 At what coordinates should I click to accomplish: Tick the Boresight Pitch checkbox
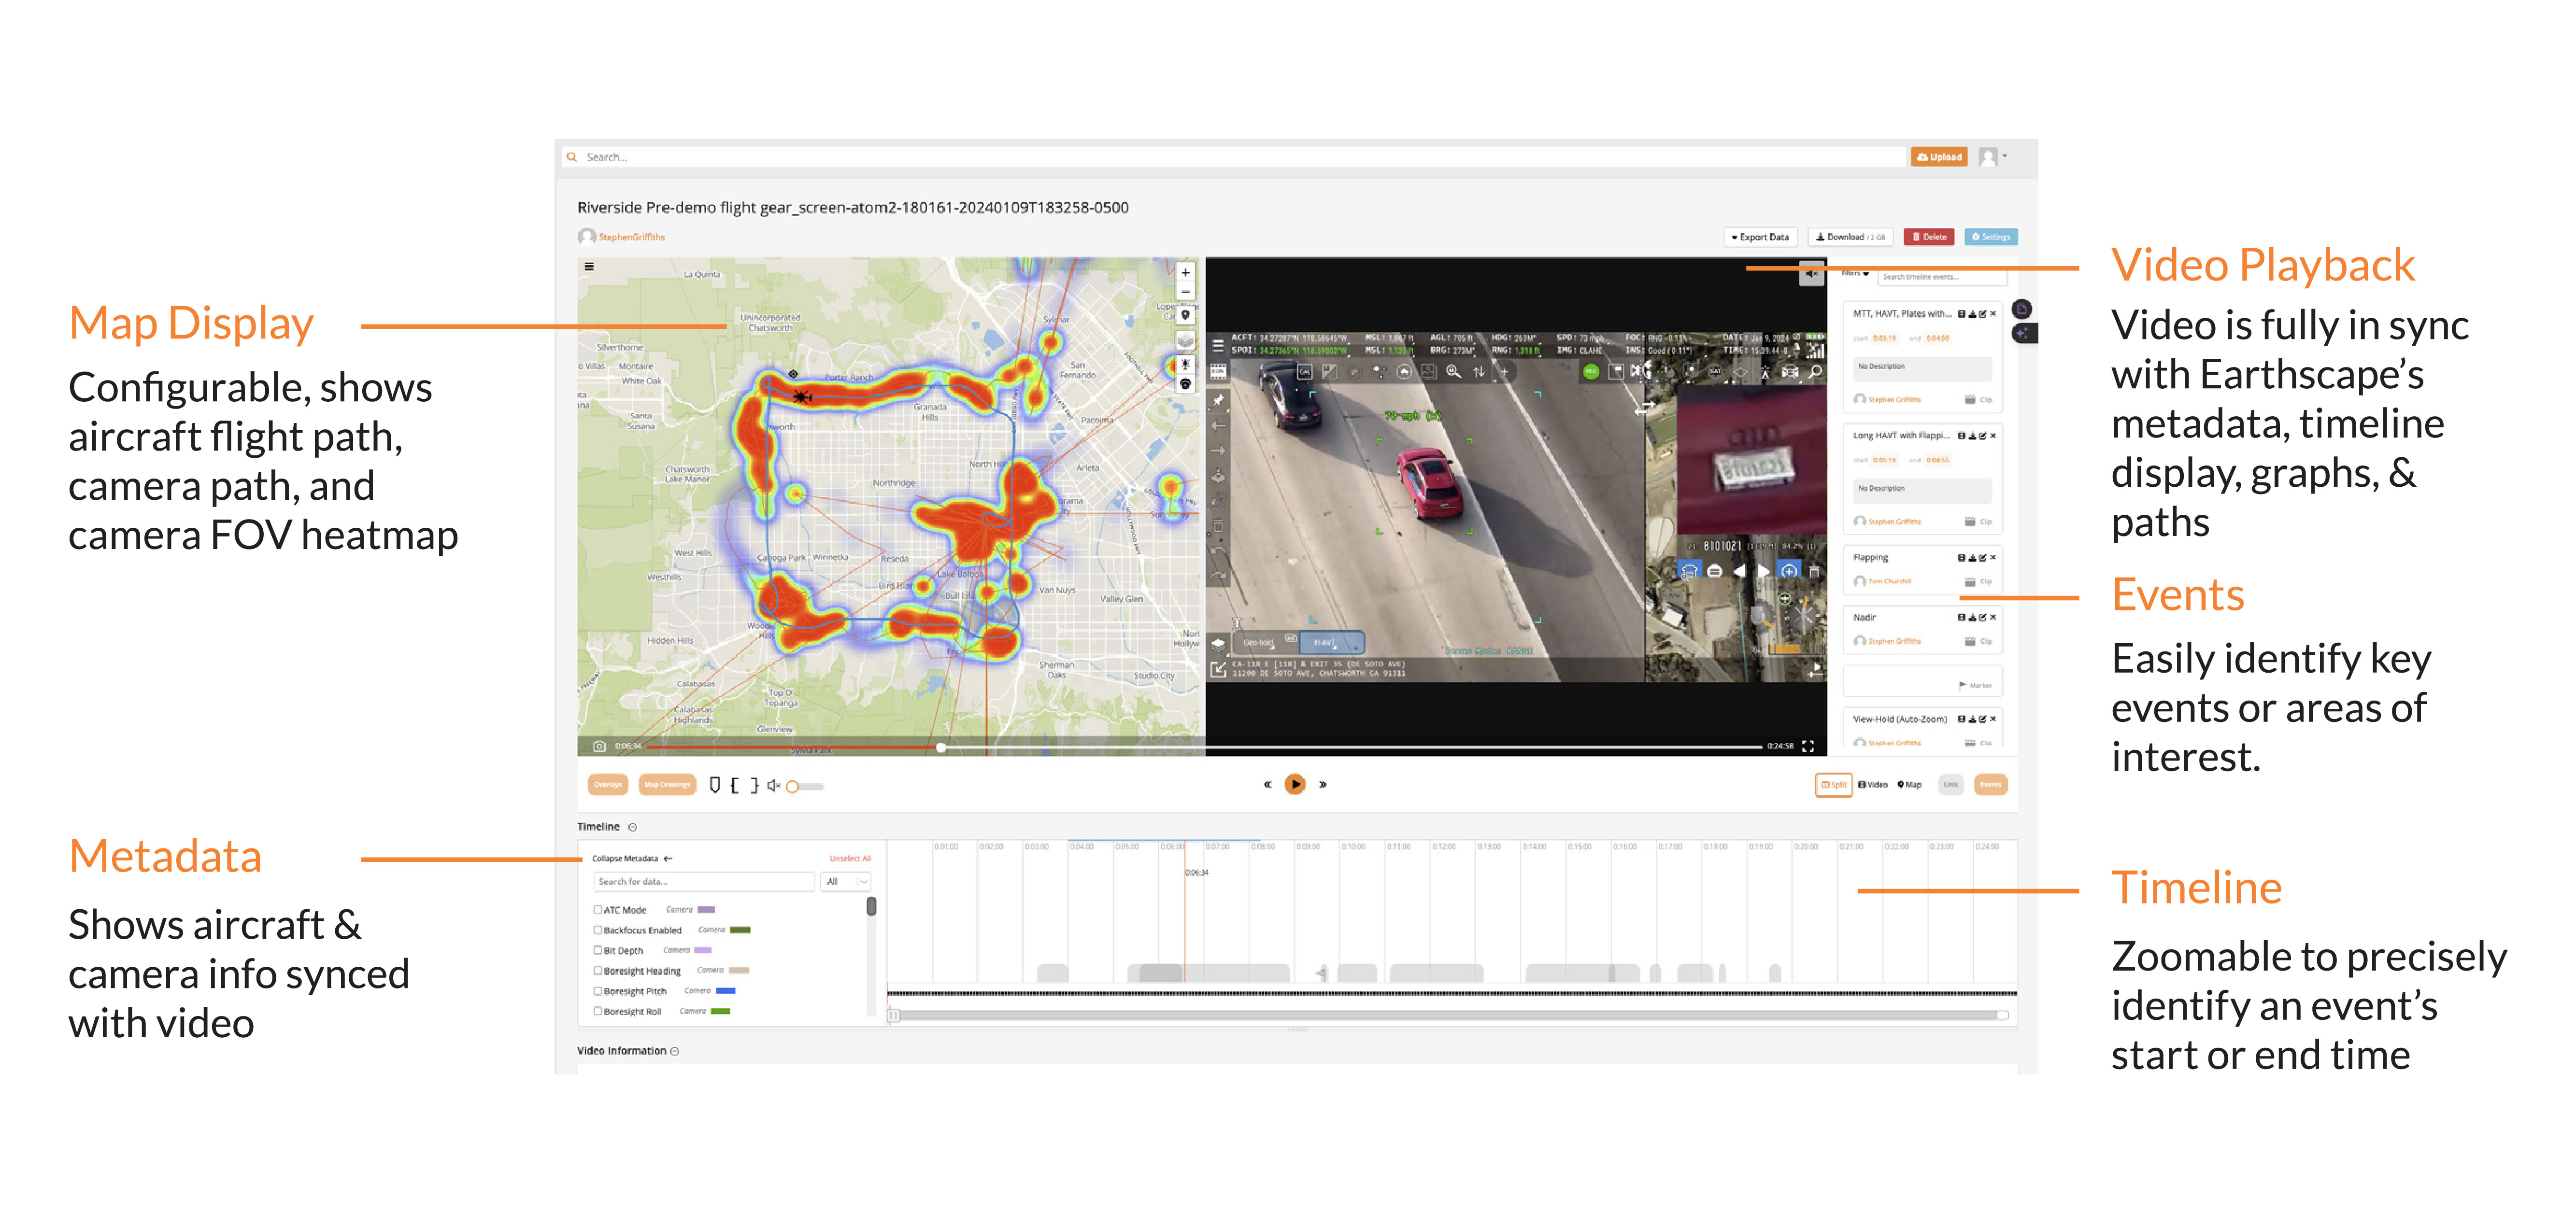coord(598,991)
